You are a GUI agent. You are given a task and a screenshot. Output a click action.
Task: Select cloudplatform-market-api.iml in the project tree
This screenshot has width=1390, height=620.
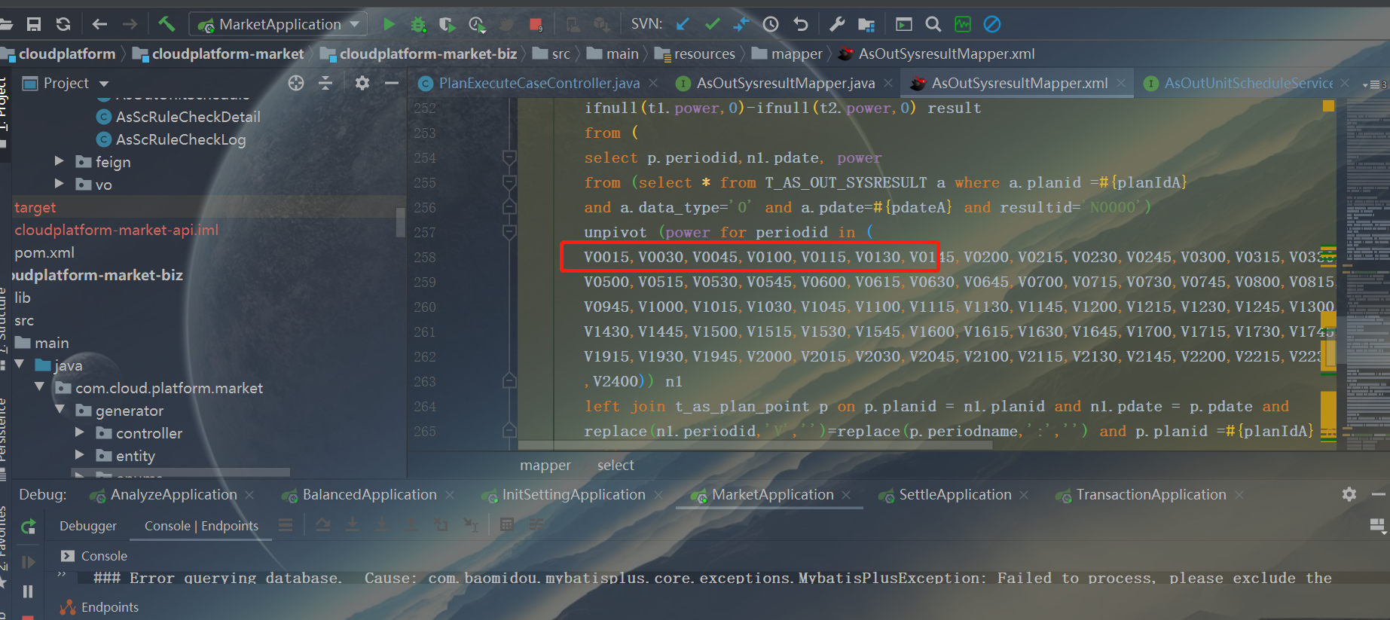click(x=117, y=230)
